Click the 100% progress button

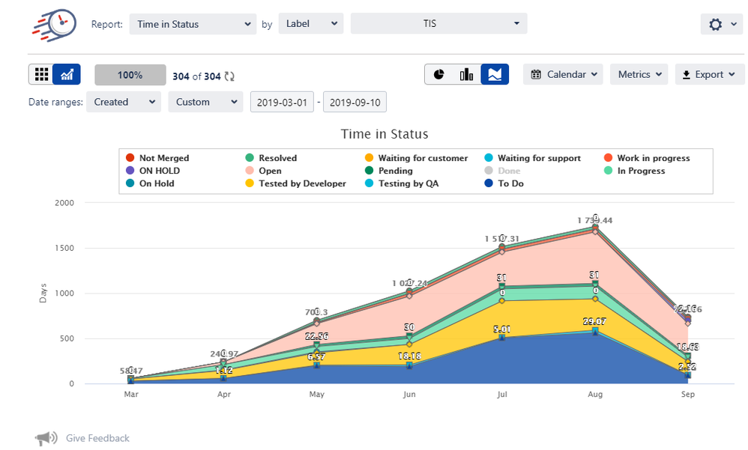pyautogui.click(x=130, y=75)
